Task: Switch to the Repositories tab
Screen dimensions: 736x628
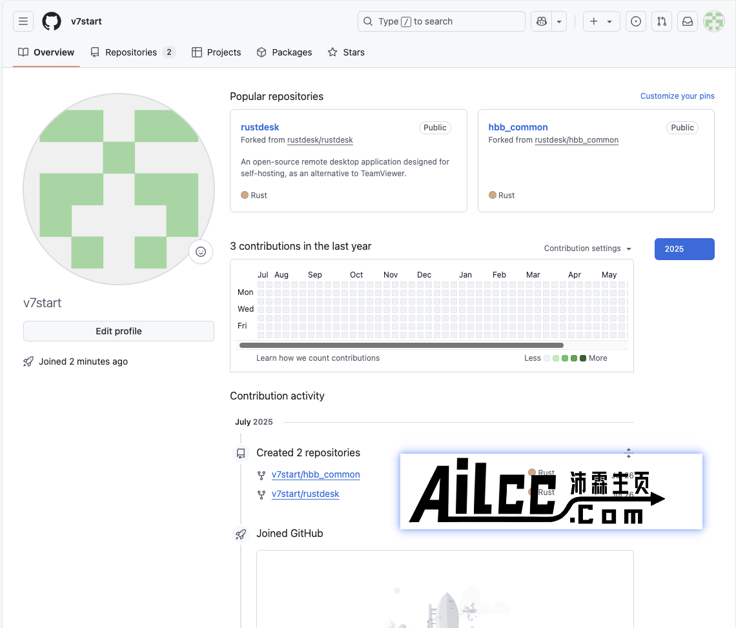Action: (133, 52)
